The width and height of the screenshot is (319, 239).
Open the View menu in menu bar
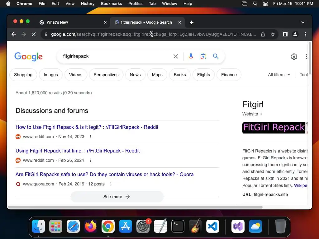tap(70, 4)
